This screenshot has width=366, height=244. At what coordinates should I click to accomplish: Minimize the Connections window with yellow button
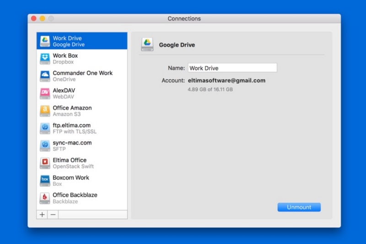[x=42, y=18]
